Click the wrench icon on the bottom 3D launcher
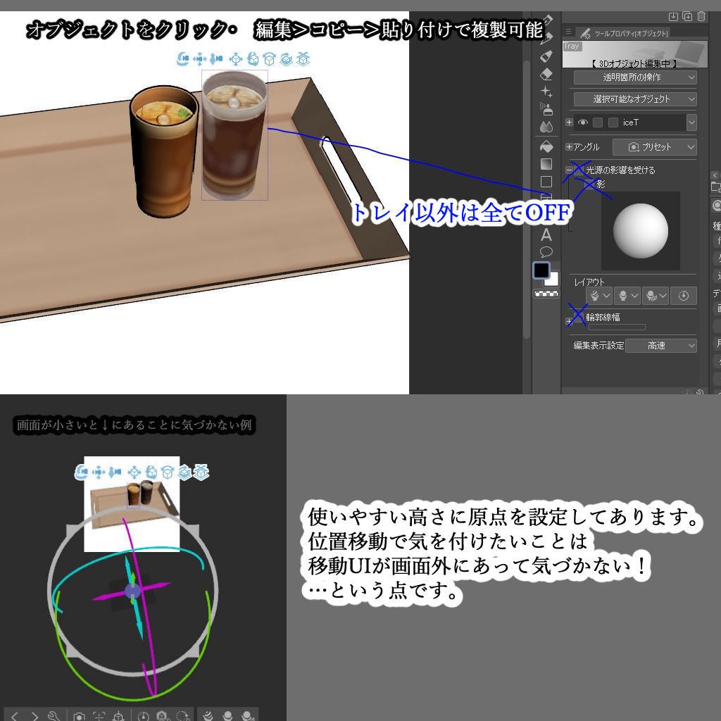This screenshot has width=721, height=721. [x=54, y=715]
